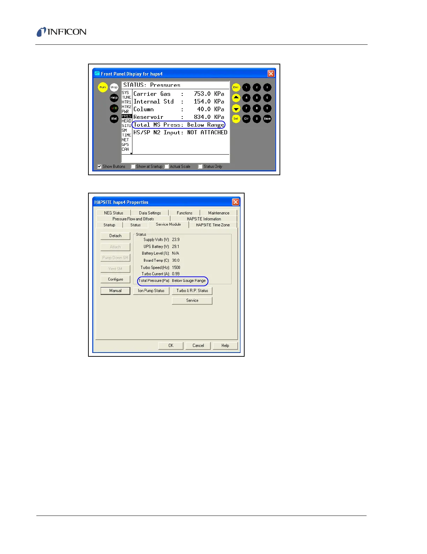Uncheck the Show Buttons checkbox

pyautogui.click(x=99, y=166)
